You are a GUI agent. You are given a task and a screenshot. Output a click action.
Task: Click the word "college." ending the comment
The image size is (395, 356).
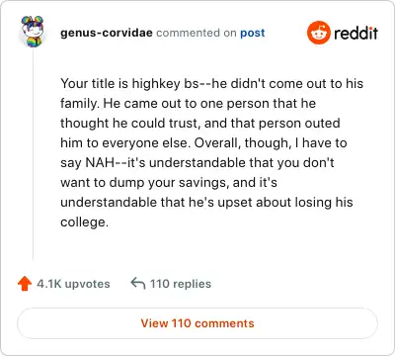tap(84, 222)
